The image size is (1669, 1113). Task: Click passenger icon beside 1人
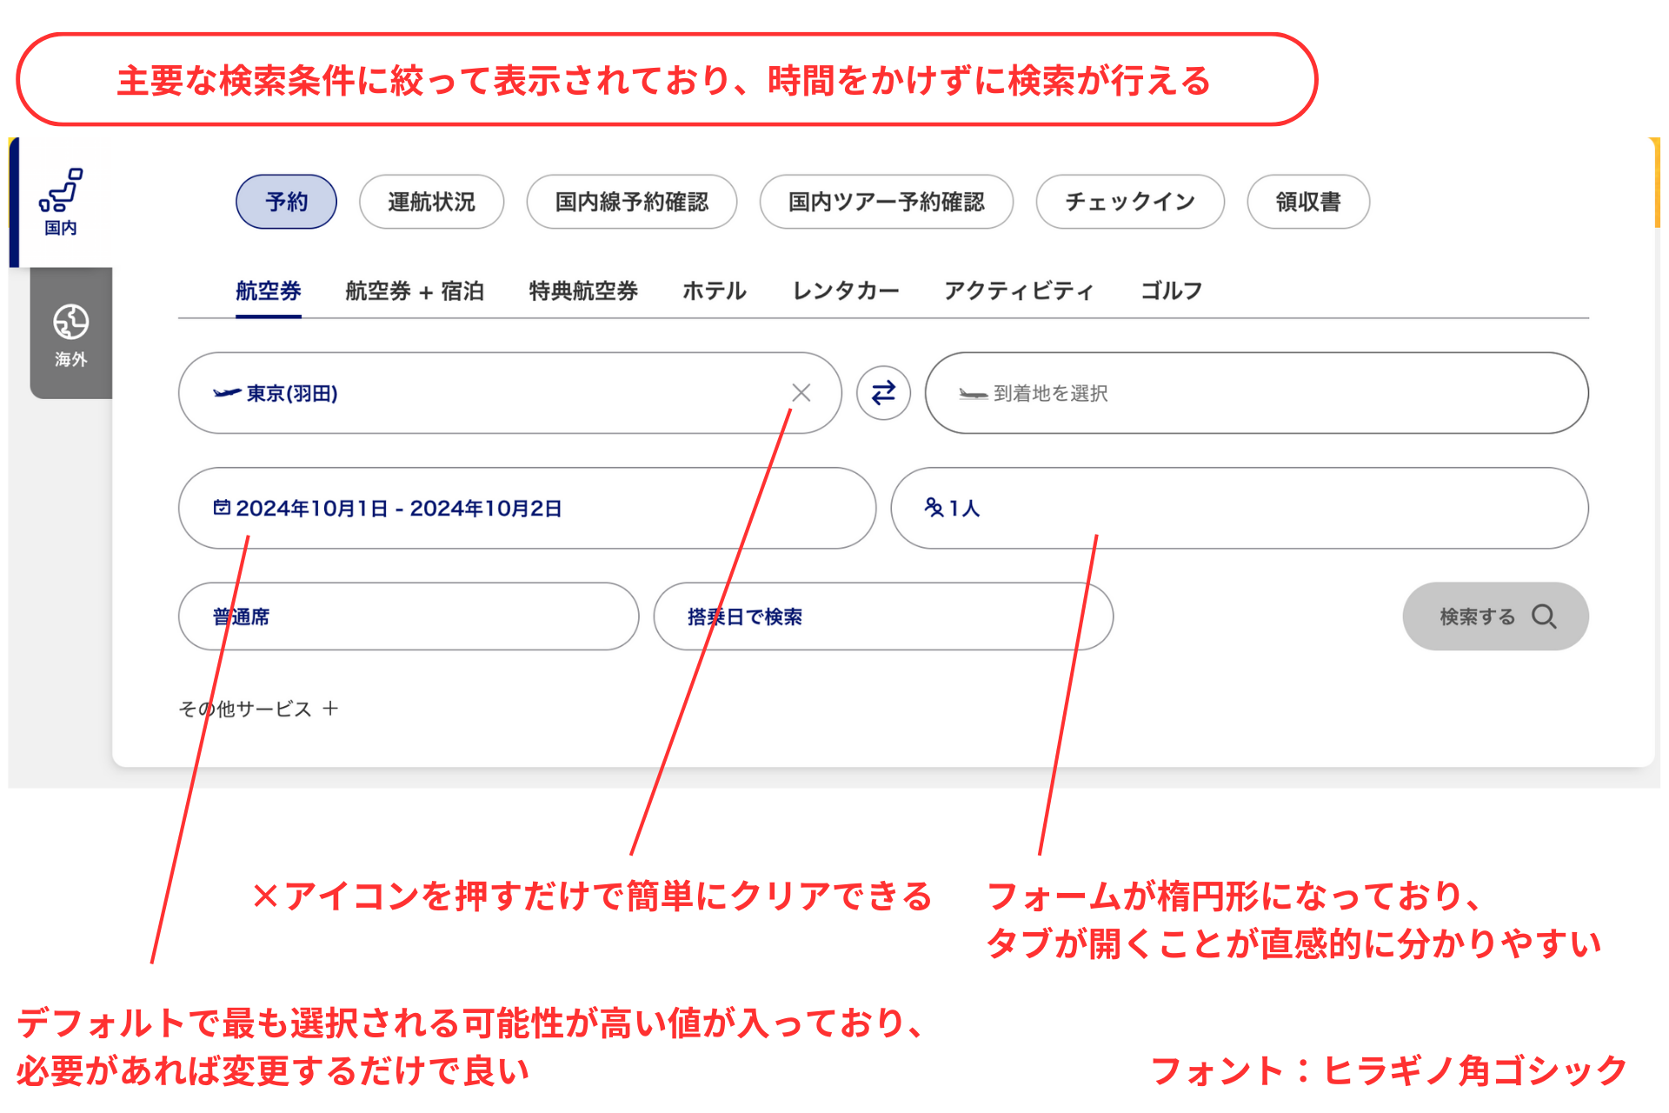point(934,508)
